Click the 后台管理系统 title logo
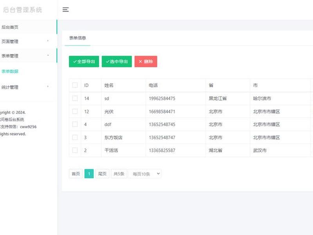 pyautogui.click(x=22, y=9)
